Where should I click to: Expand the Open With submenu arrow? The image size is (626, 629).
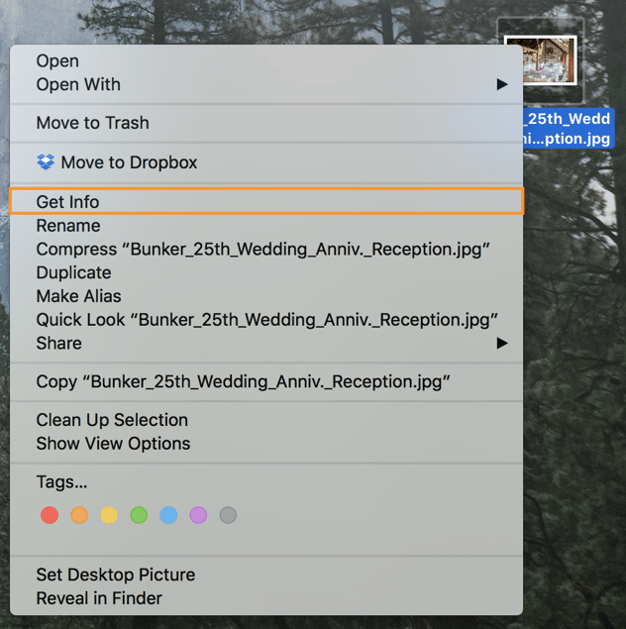tap(502, 84)
